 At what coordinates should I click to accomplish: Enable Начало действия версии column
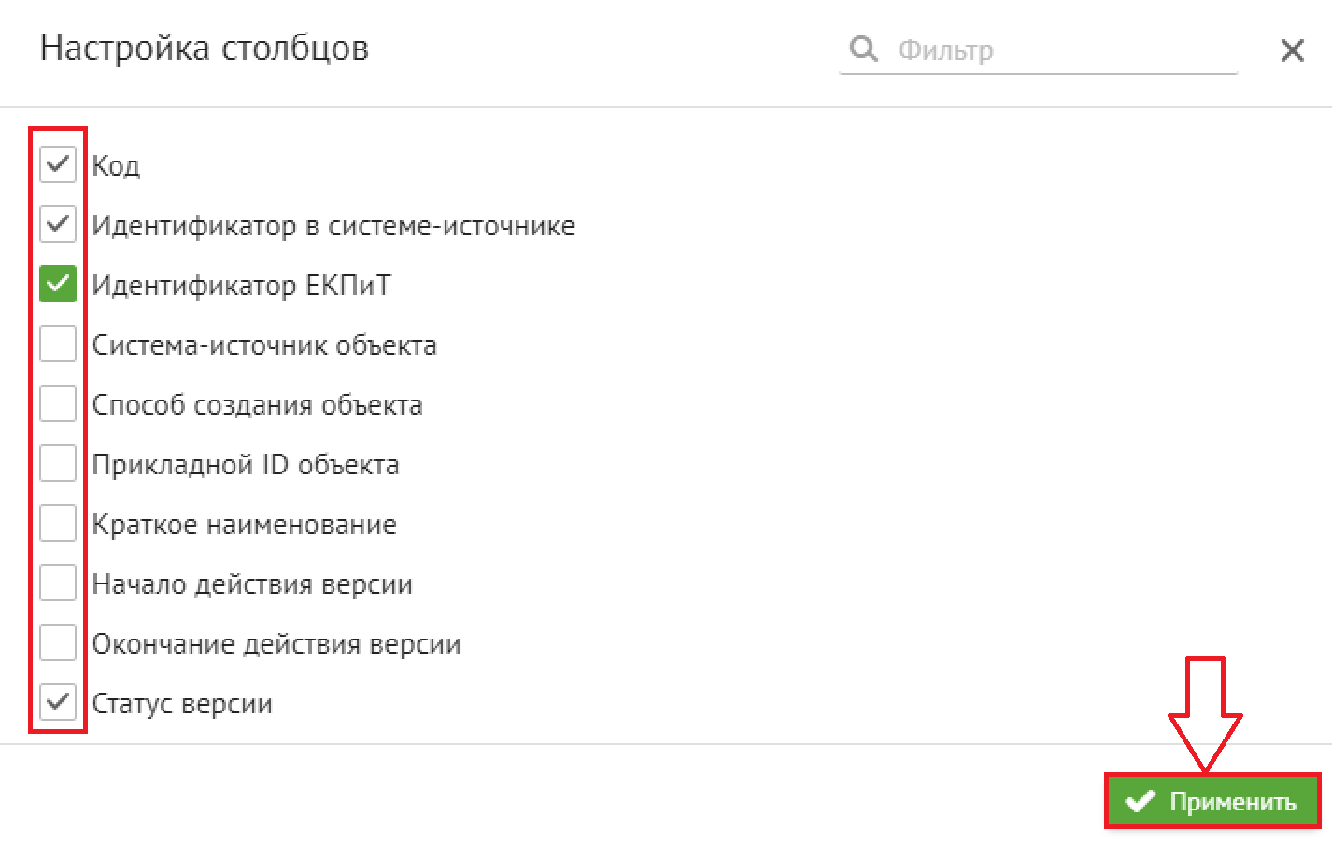(58, 584)
